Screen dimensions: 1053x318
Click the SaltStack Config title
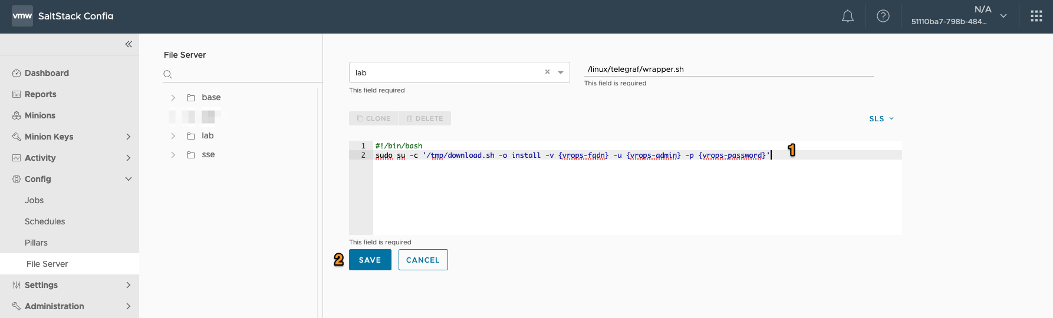click(75, 16)
